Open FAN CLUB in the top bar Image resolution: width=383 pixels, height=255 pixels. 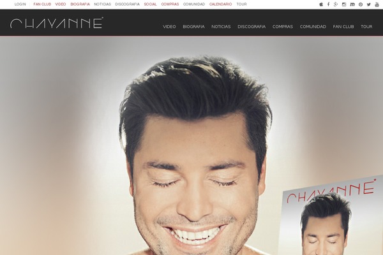42,4
